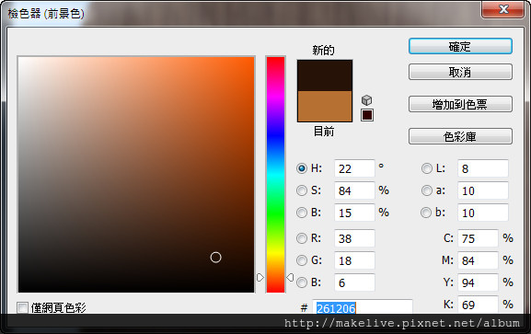
Task: Click the H value field showing 22
Action: (x=354, y=168)
